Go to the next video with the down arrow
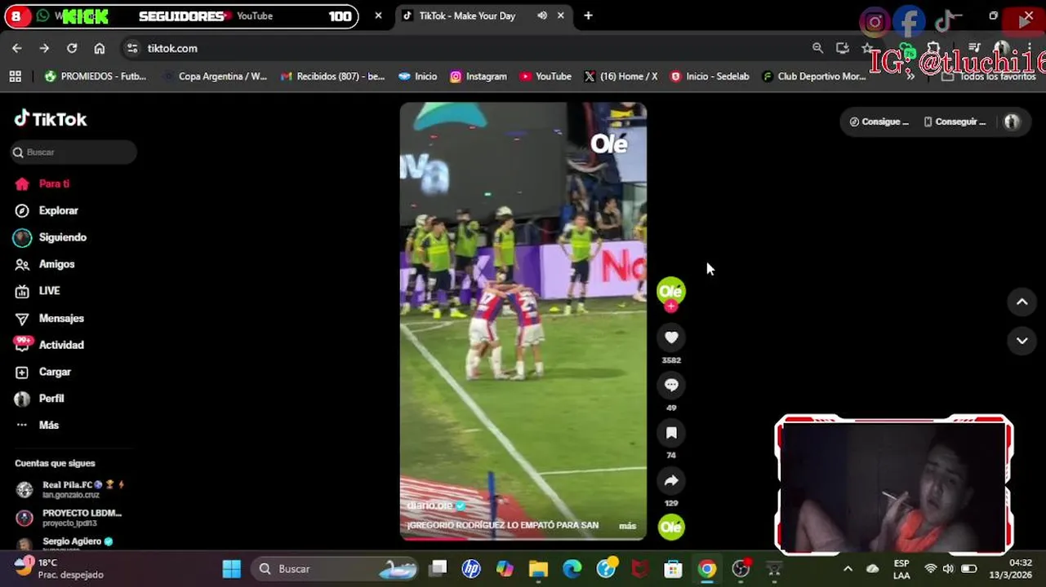Viewport: 1046px width, 587px height. point(1022,341)
